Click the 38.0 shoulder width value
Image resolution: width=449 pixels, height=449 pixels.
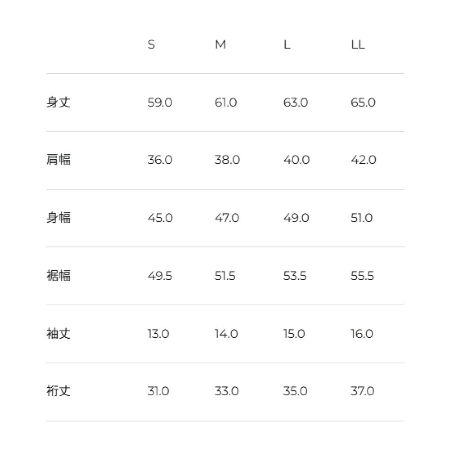(x=227, y=160)
